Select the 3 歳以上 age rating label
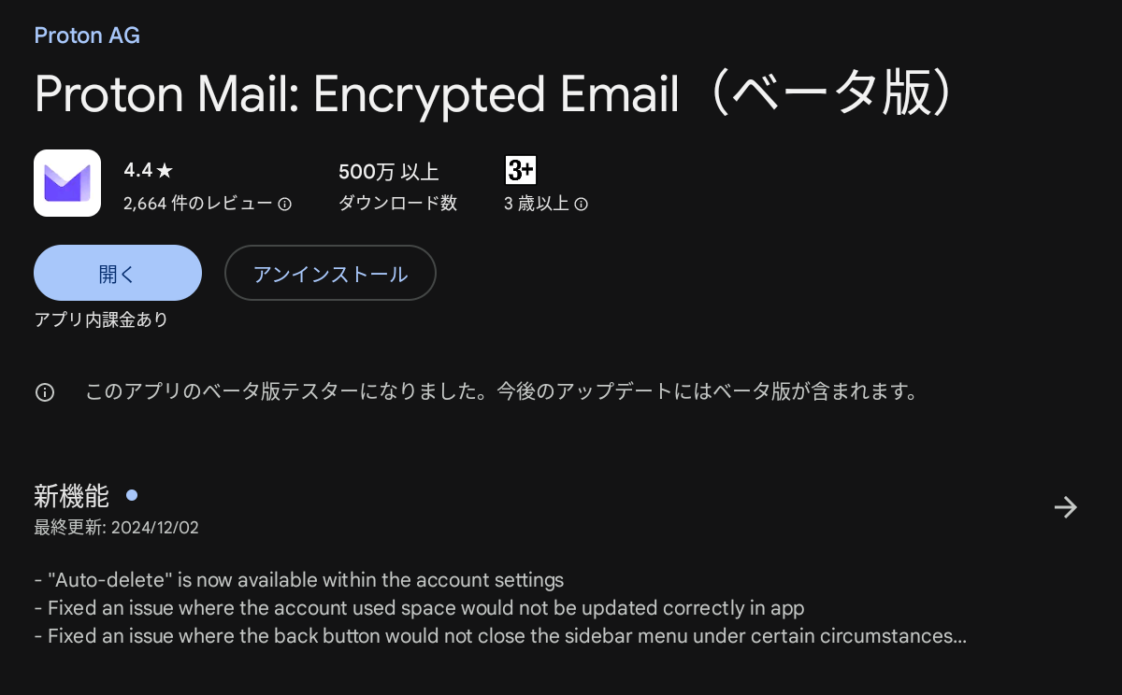The image size is (1122, 695). pyautogui.click(x=536, y=204)
